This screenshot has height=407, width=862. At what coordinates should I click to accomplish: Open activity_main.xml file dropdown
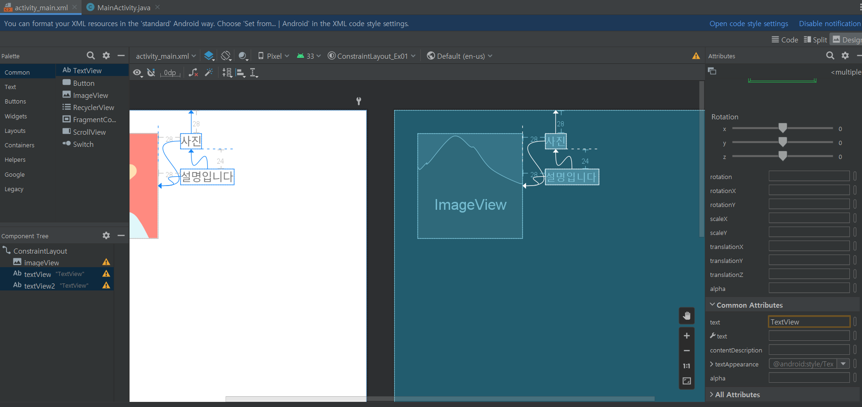click(166, 56)
